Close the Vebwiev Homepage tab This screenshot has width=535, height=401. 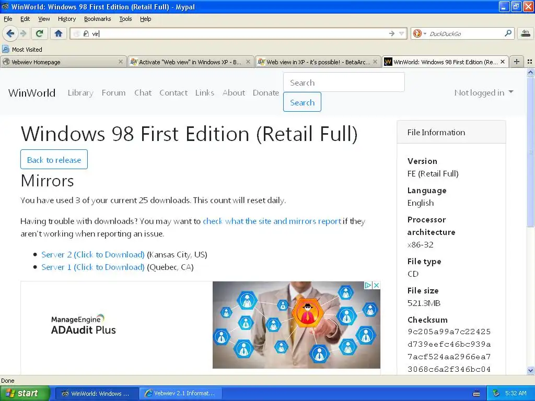121,62
